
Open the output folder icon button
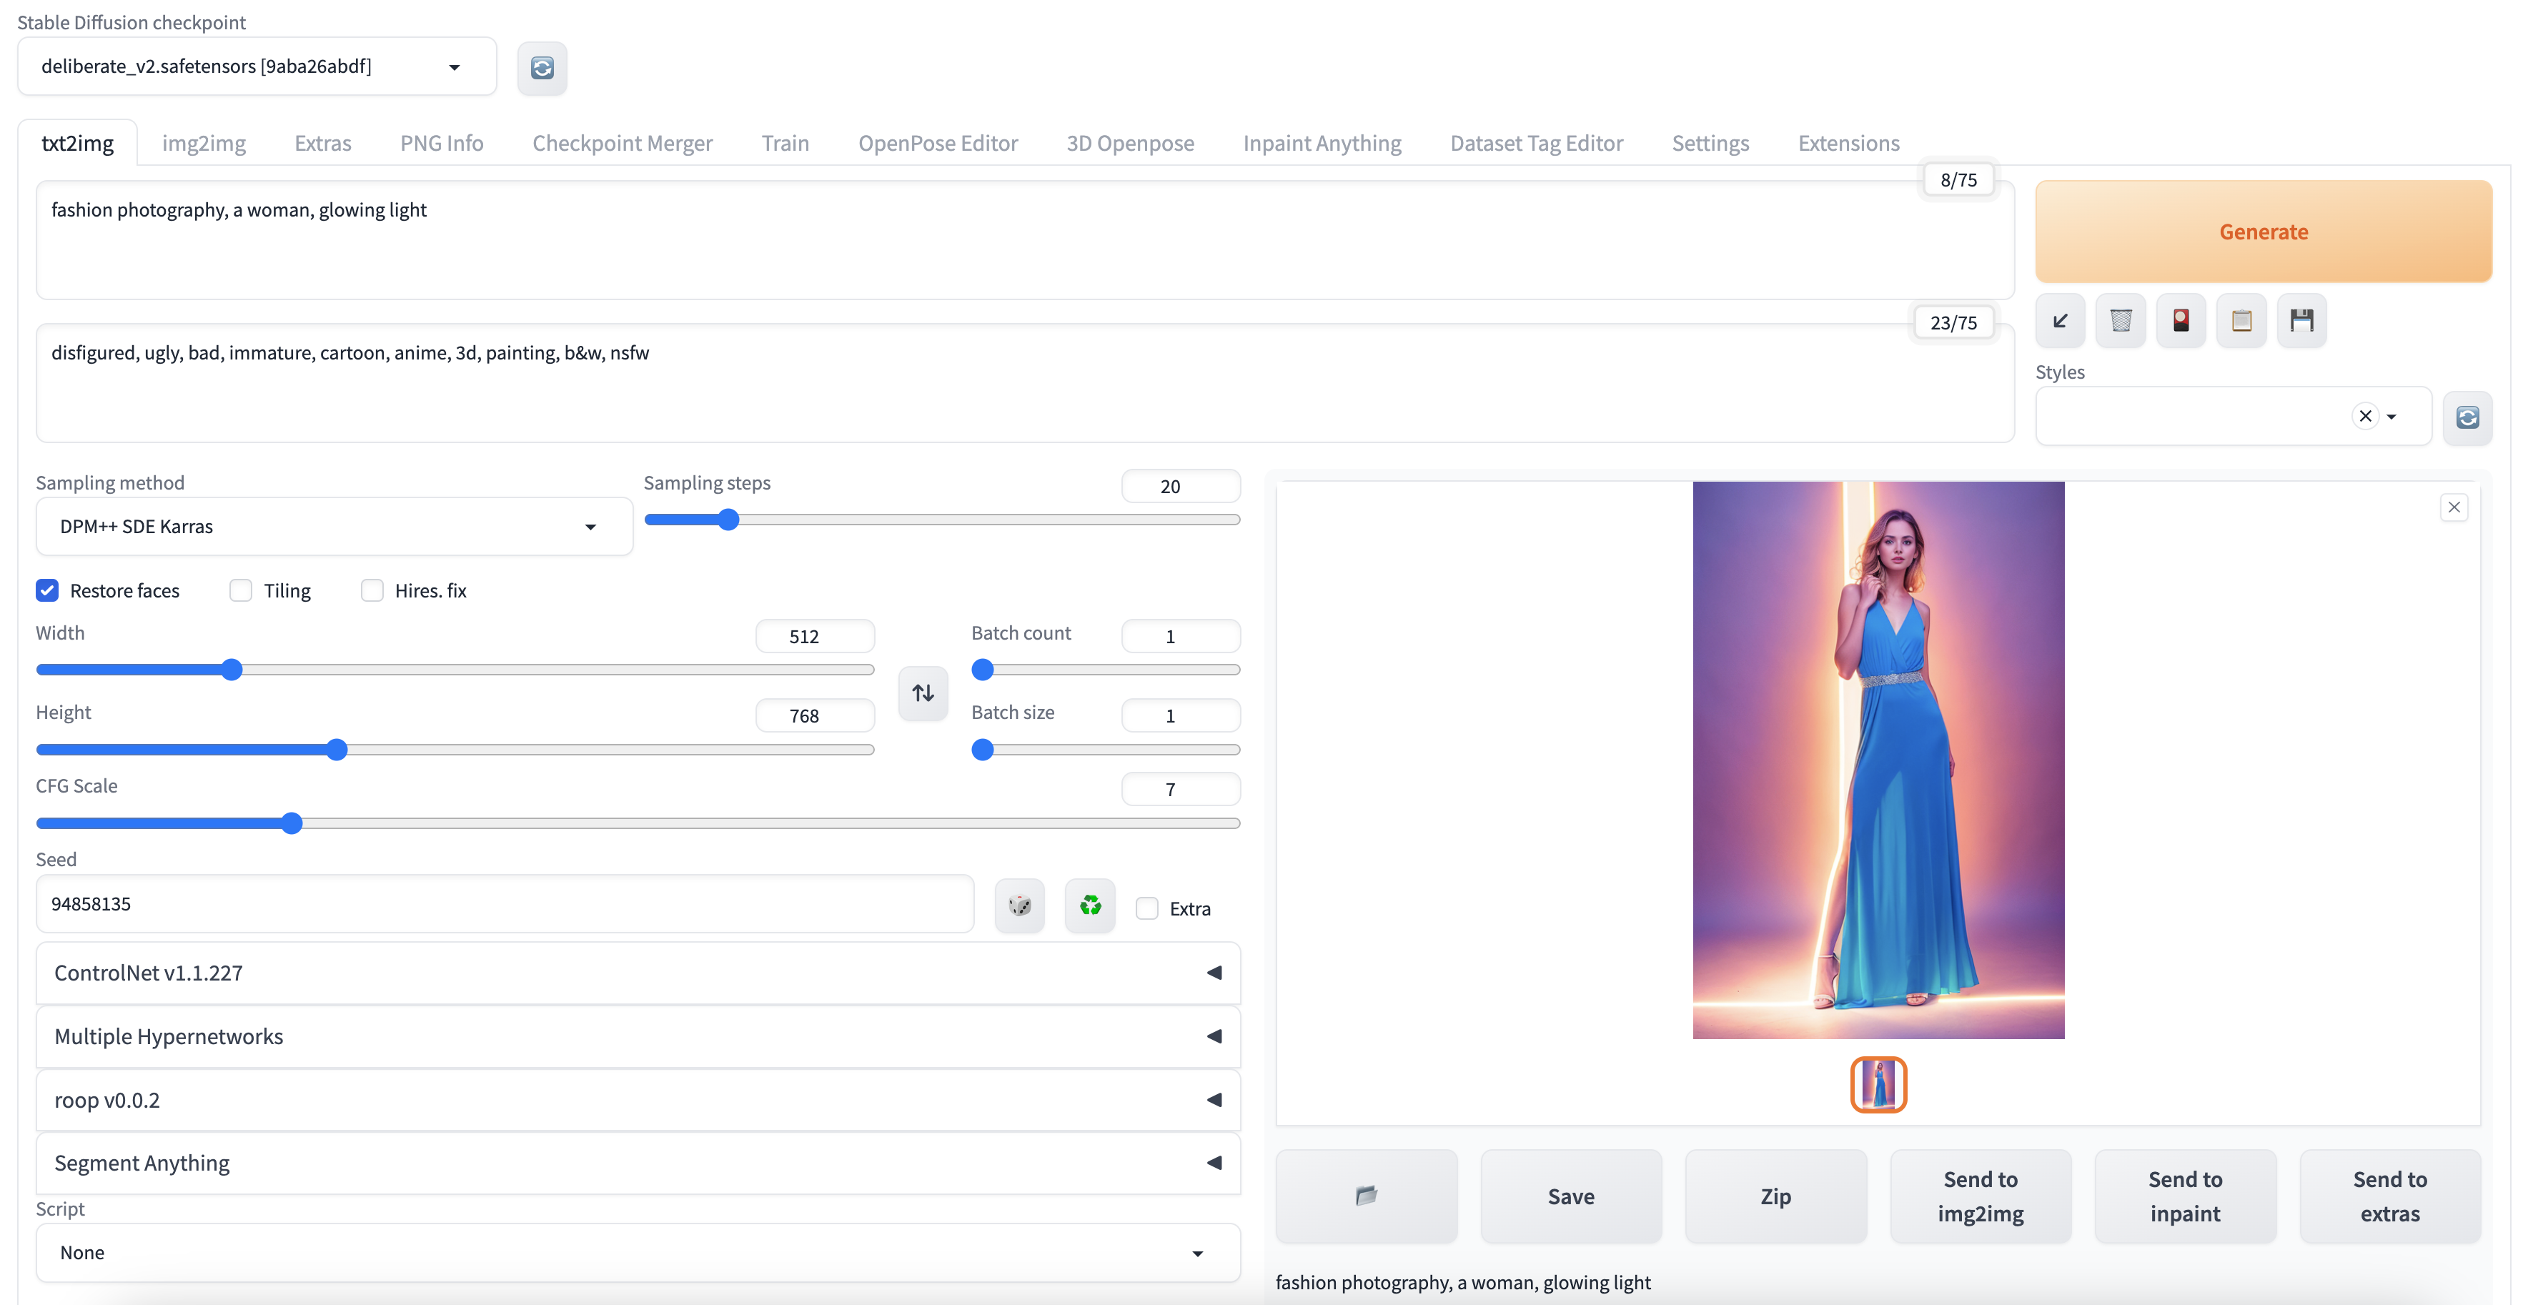[x=1365, y=1196]
